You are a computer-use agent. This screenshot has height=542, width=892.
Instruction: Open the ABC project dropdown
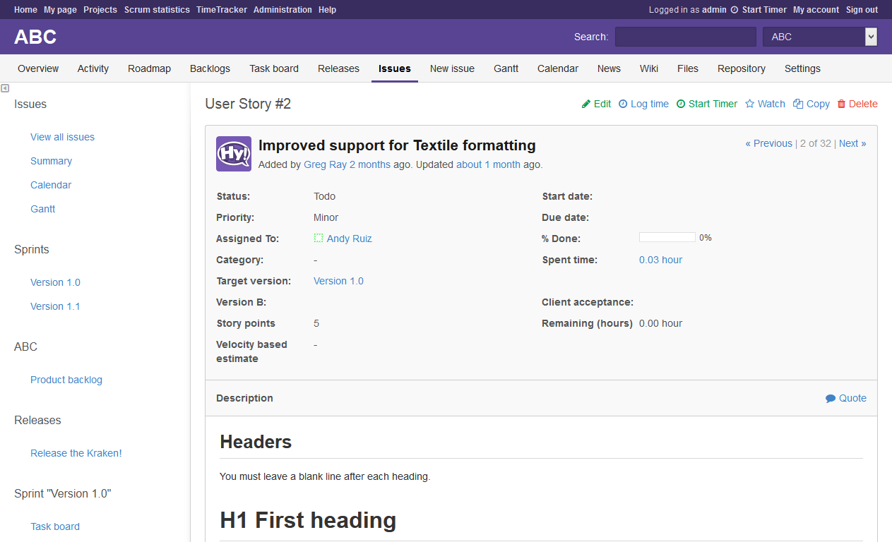[x=819, y=37]
